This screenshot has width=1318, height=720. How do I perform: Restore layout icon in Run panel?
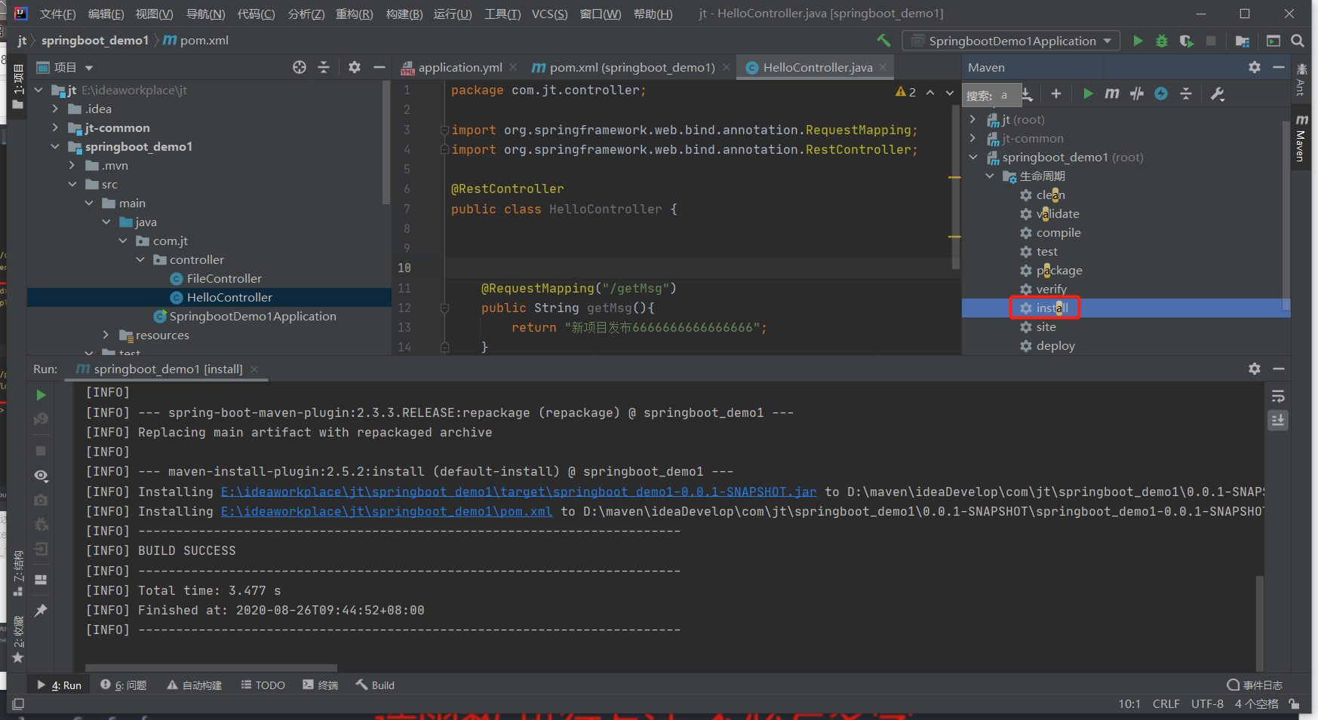41,580
